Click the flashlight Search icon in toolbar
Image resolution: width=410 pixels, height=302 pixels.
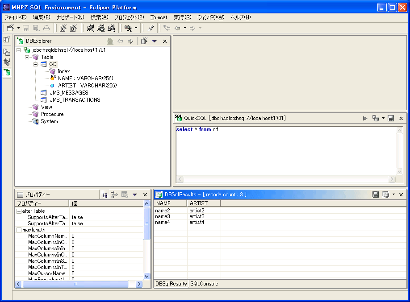(151, 28)
